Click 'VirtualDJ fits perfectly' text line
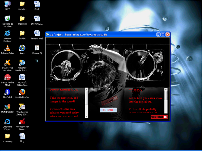Screen dimensions: 202x151 (143, 109)
